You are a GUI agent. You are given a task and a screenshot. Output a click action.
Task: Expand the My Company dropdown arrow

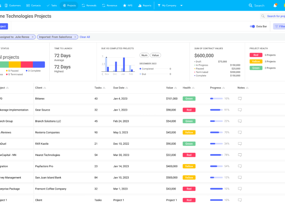[181, 6]
